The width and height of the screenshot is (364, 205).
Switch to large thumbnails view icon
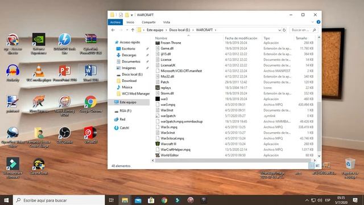(317, 166)
